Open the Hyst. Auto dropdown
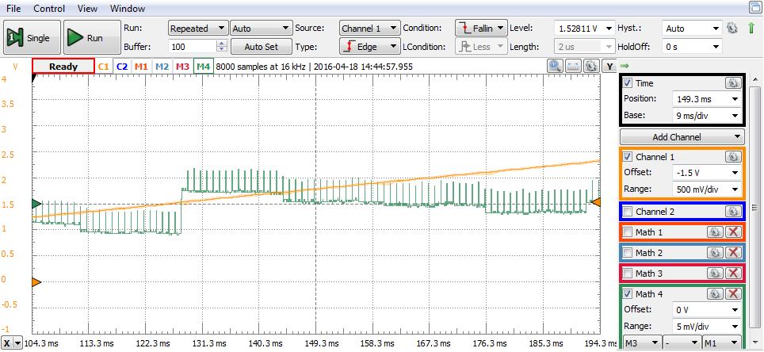 pyautogui.click(x=692, y=29)
